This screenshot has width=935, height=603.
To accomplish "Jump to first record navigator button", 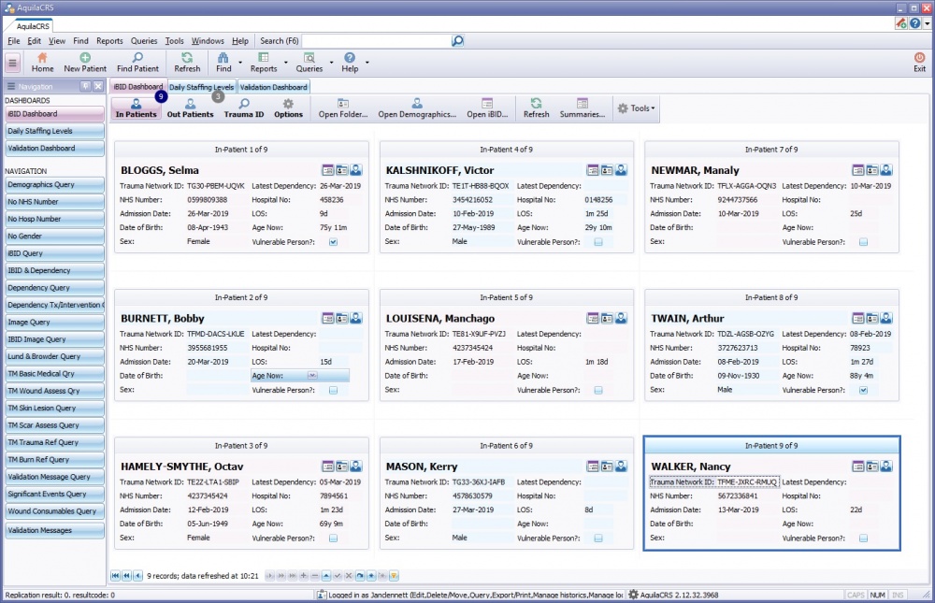I will coord(116,576).
